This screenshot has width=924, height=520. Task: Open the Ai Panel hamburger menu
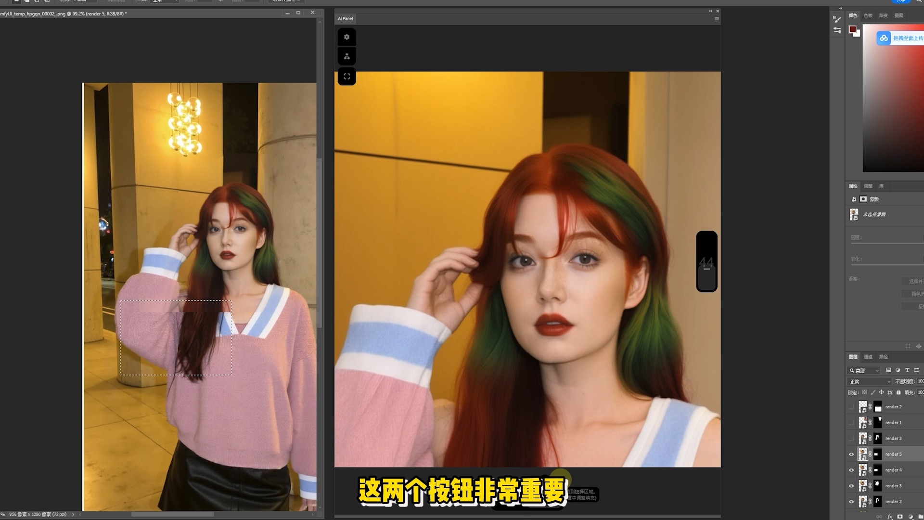[716, 17]
